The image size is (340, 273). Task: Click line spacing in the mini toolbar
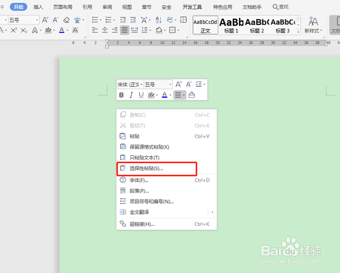pos(199,84)
